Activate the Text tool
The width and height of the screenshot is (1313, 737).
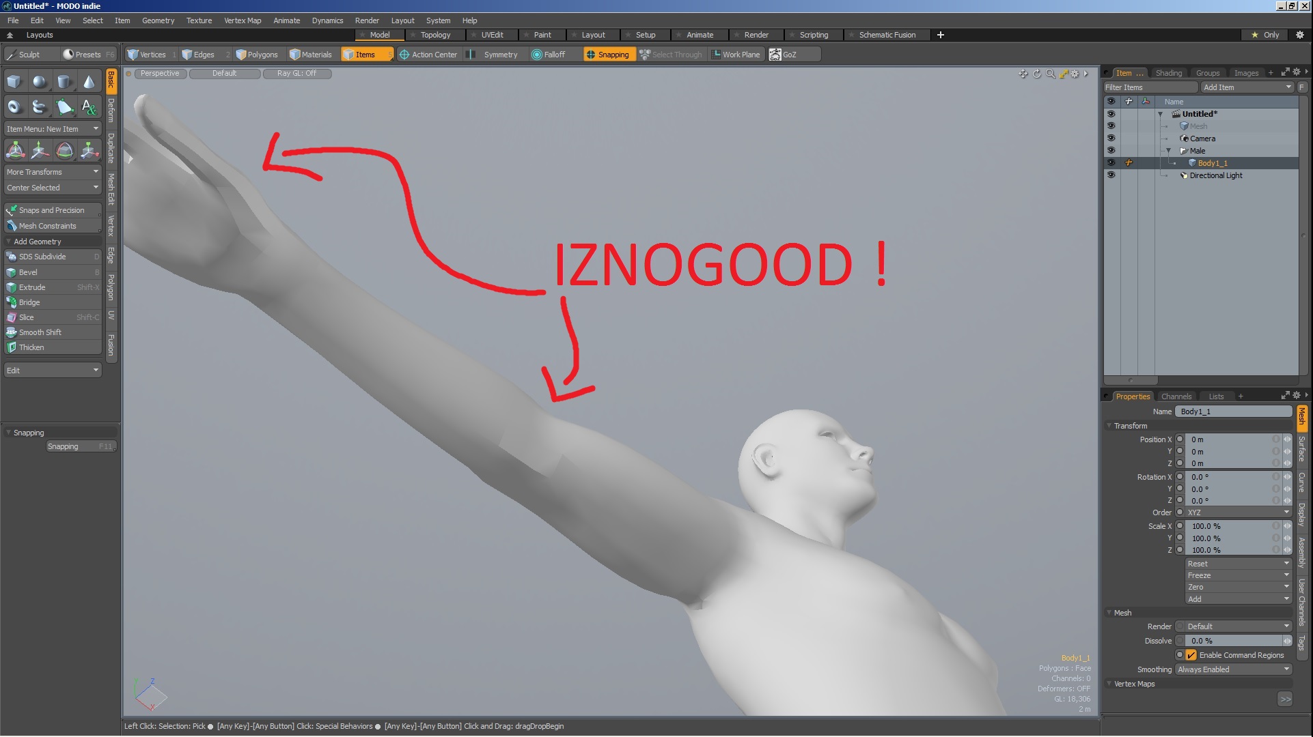pos(89,106)
